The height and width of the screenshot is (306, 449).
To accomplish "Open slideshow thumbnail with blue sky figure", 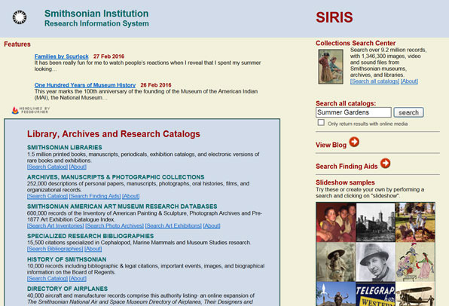I will click(x=336, y=294).
